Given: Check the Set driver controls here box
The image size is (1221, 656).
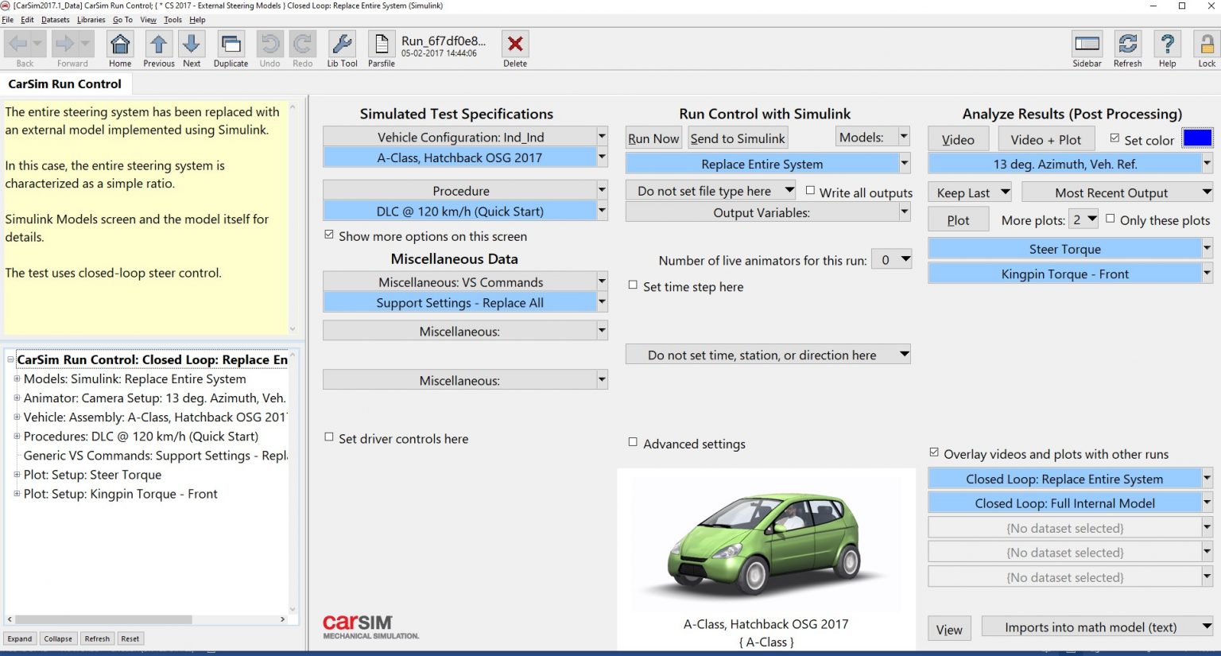Looking at the screenshot, I should (x=329, y=437).
